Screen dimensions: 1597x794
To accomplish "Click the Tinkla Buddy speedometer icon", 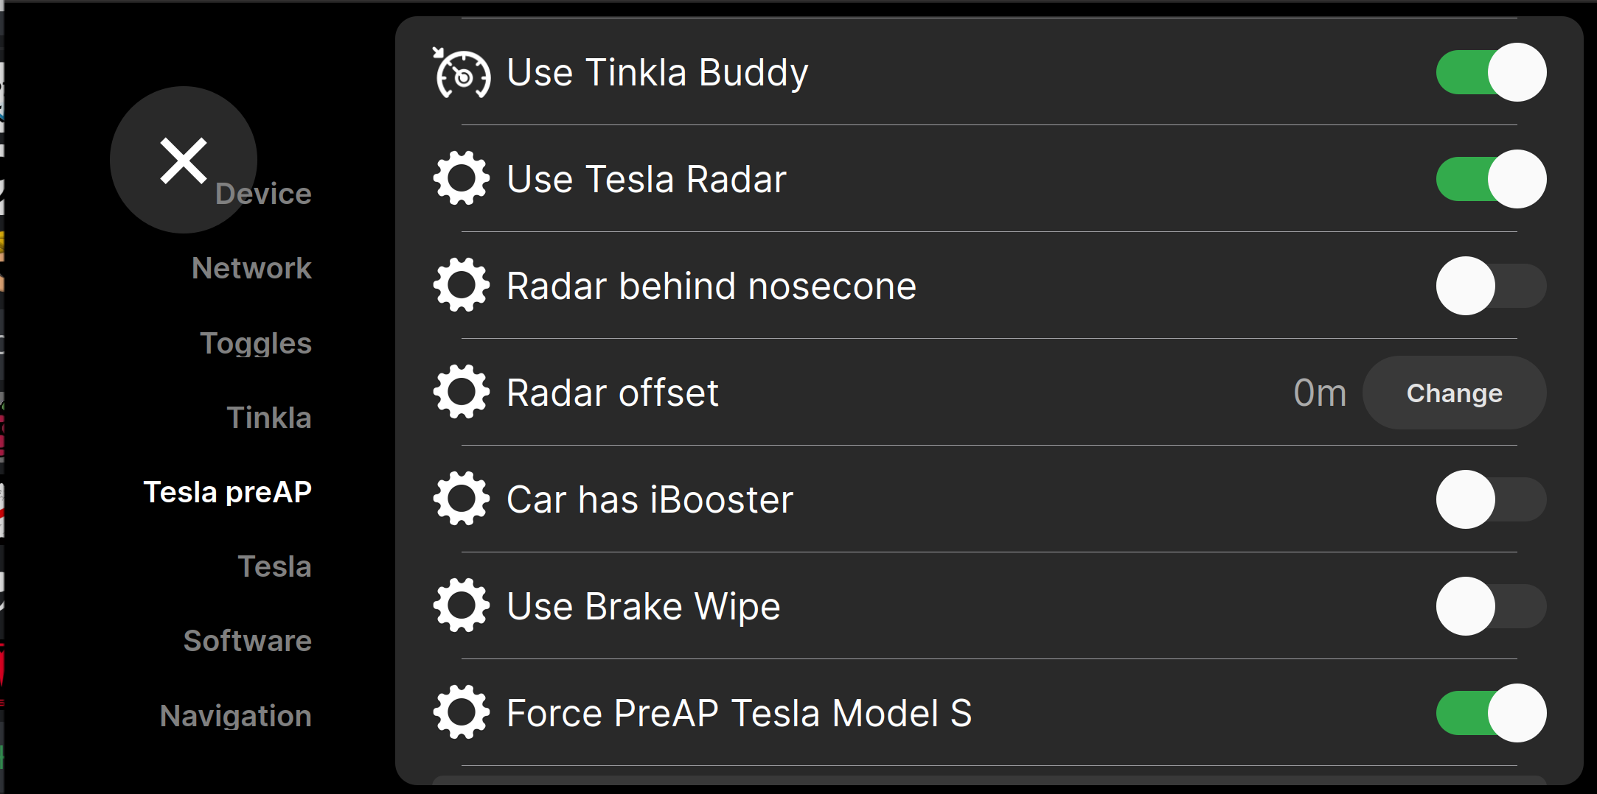I will [x=462, y=73].
